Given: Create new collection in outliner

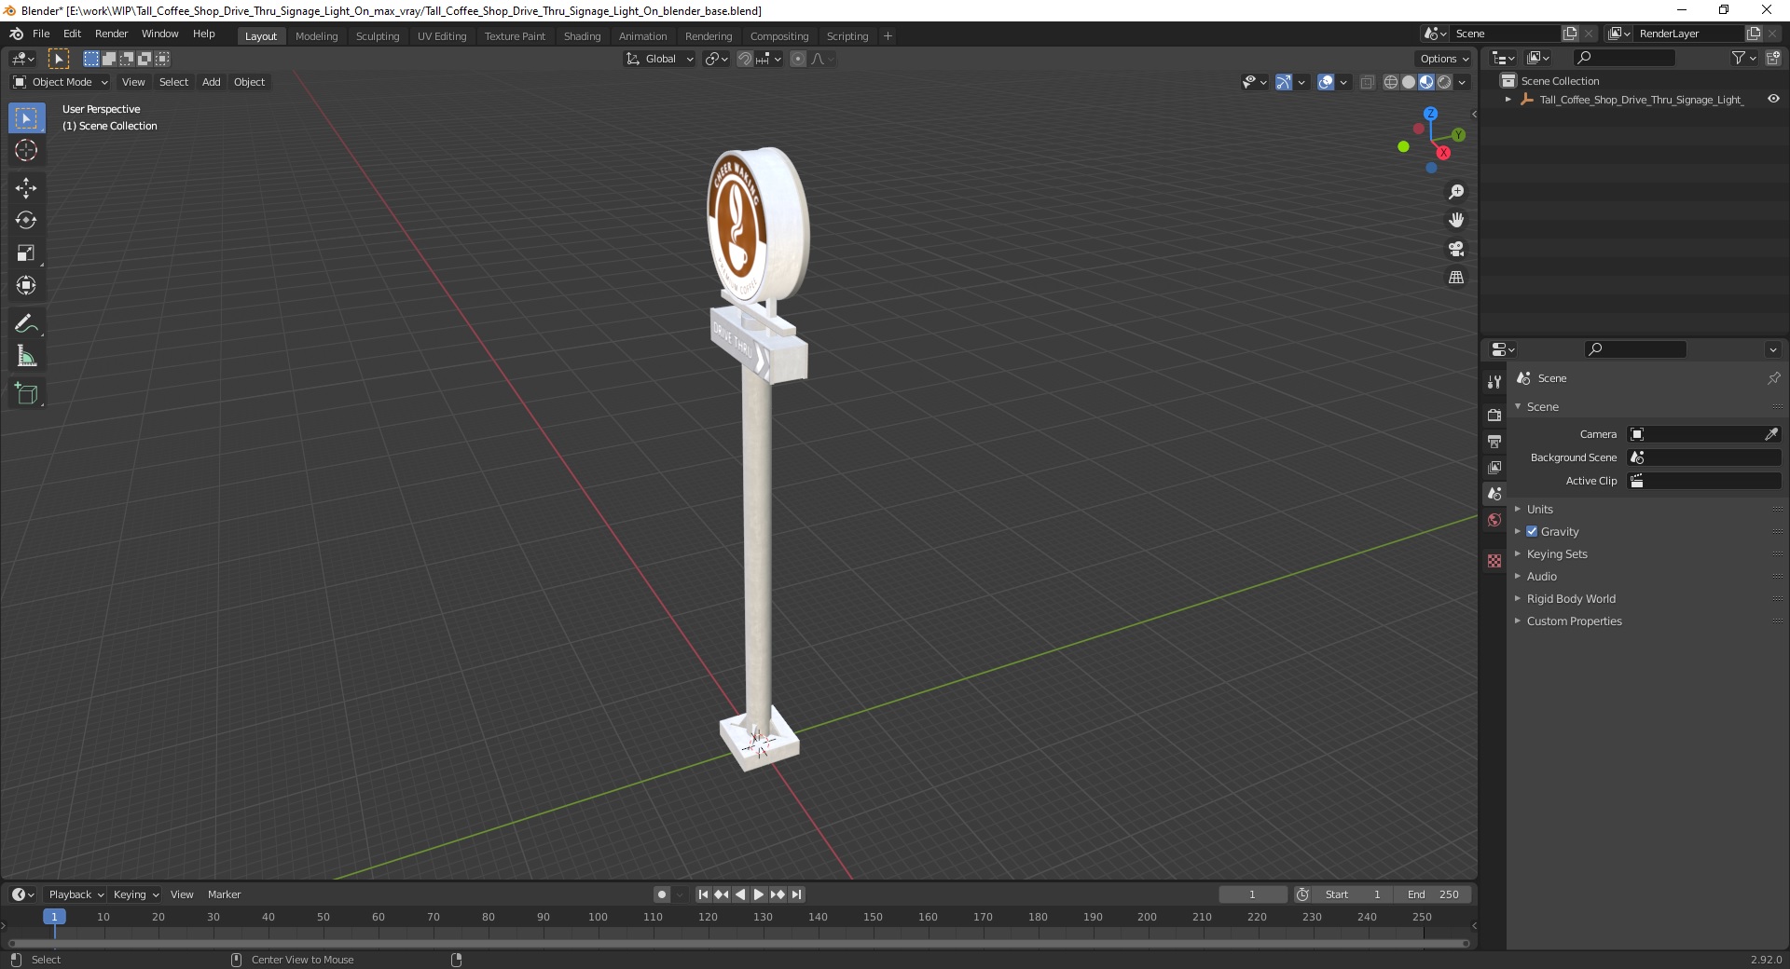Looking at the screenshot, I should 1772,58.
